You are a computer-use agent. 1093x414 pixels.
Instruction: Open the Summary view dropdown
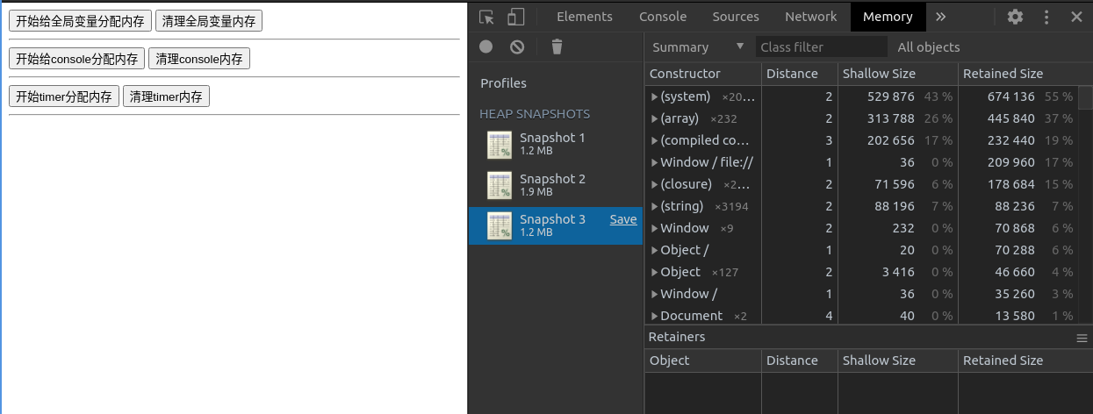point(698,47)
